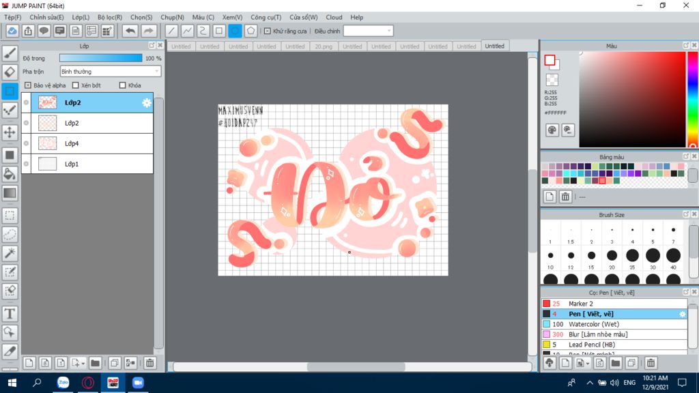
Task: Select the Text tool
Action: 10,314
